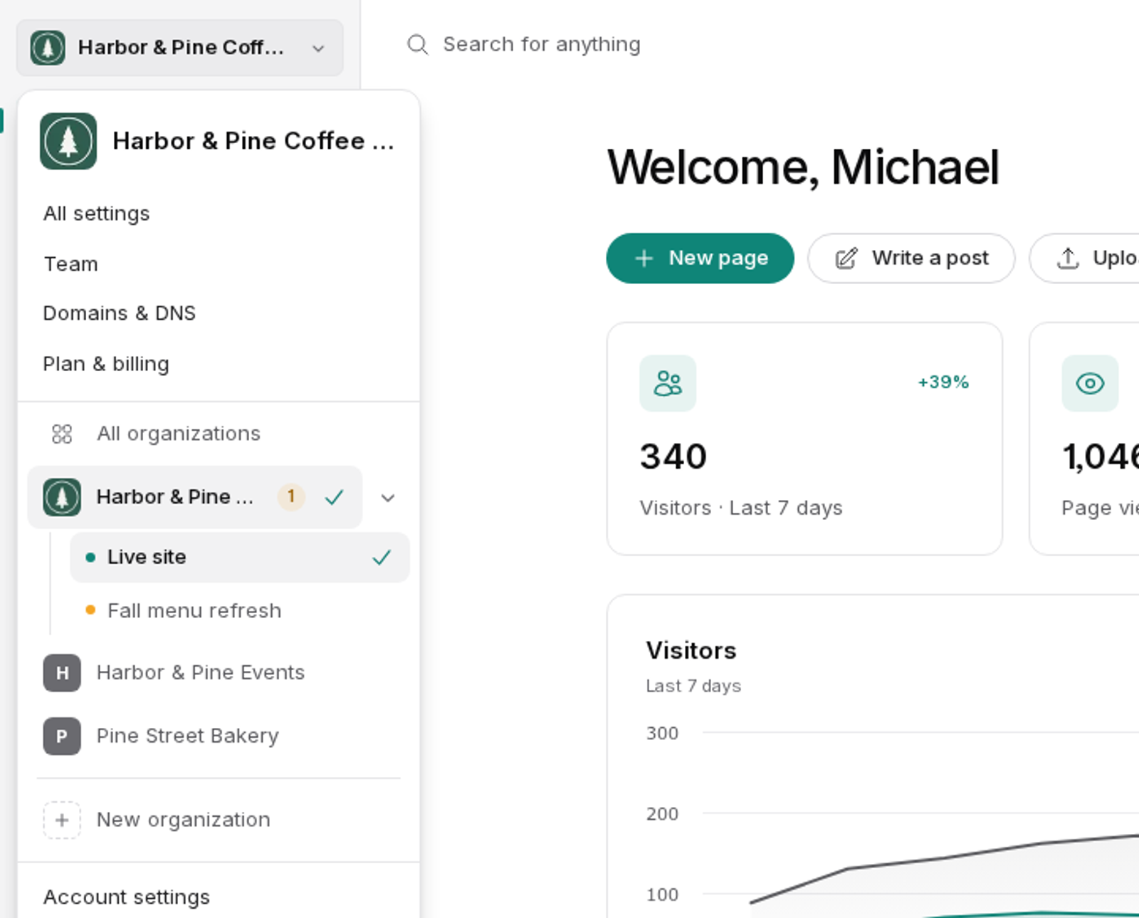Image resolution: width=1139 pixels, height=918 pixels.
Task: Click the P avatar for Pine Street Bakery
Action: click(62, 736)
